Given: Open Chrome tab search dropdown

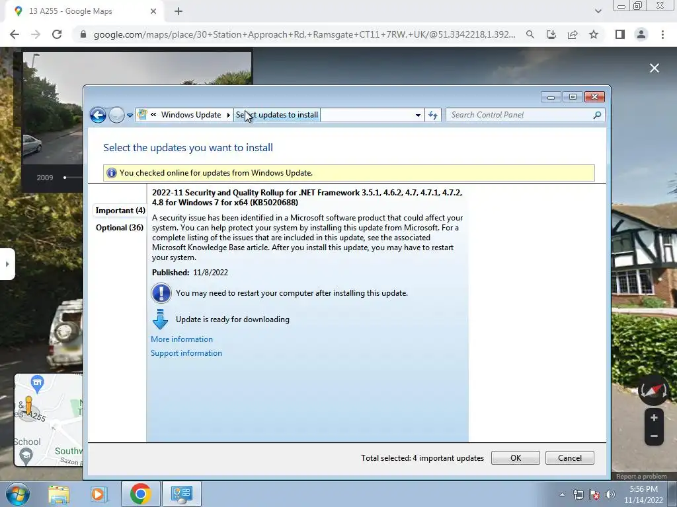Looking at the screenshot, I should point(598,11).
